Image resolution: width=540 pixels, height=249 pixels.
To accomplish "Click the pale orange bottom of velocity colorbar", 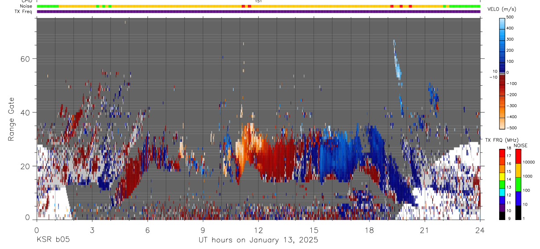I will 502,123.
